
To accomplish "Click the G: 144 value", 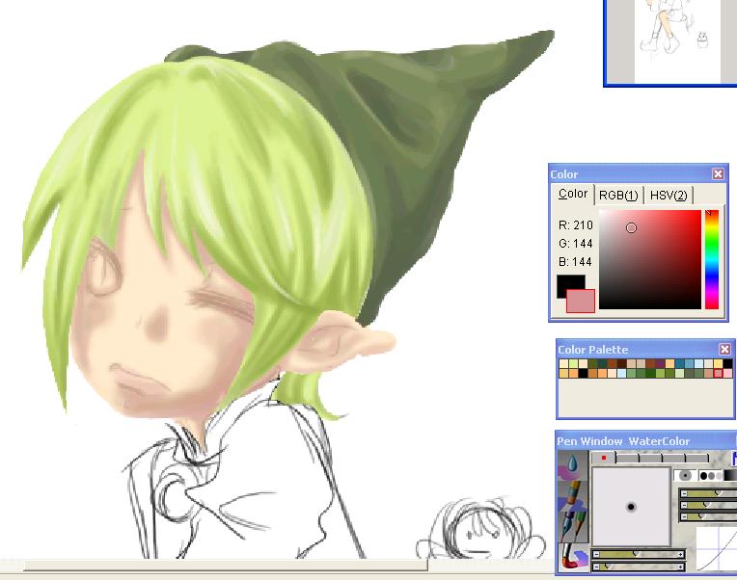I will click(576, 244).
